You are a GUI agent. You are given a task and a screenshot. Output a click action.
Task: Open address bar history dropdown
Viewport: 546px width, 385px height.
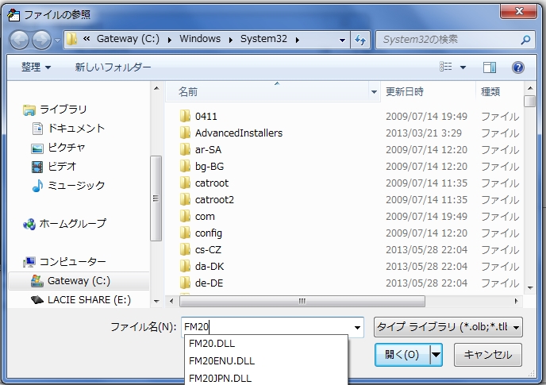(342, 40)
